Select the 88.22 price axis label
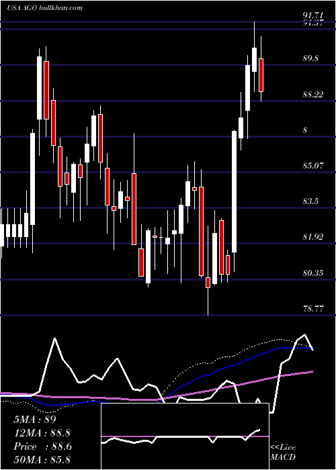 (313, 95)
